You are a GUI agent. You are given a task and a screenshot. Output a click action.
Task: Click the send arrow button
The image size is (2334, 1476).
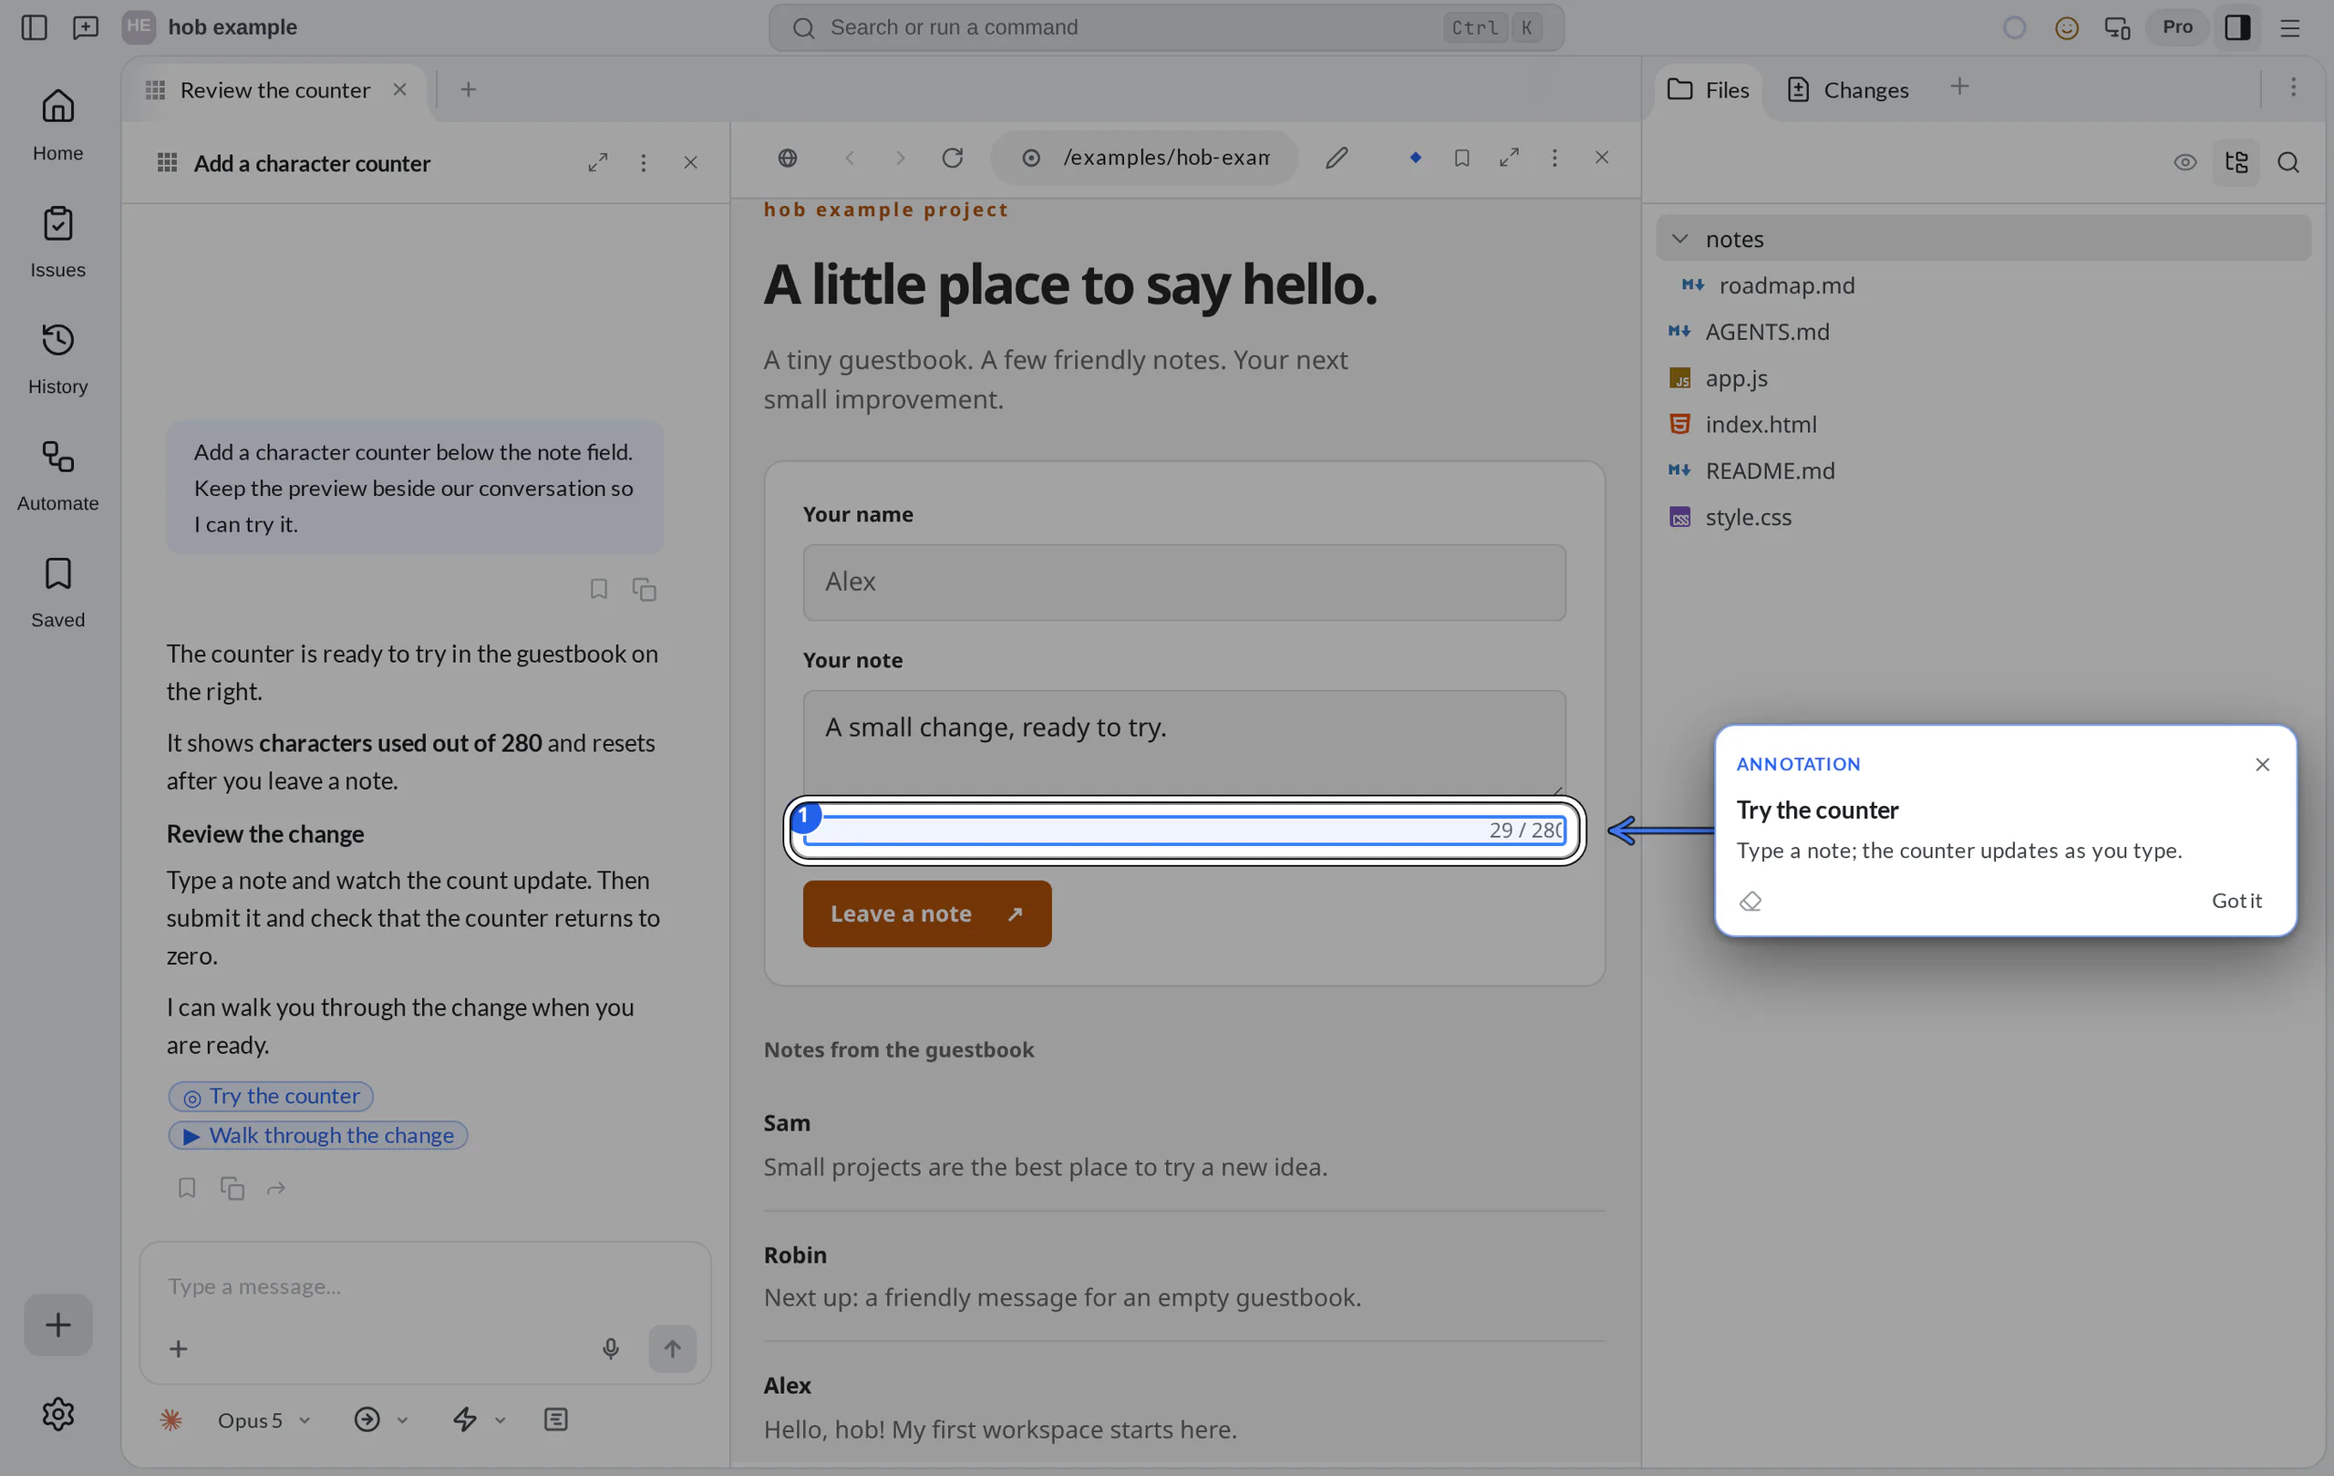tap(672, 1348)
